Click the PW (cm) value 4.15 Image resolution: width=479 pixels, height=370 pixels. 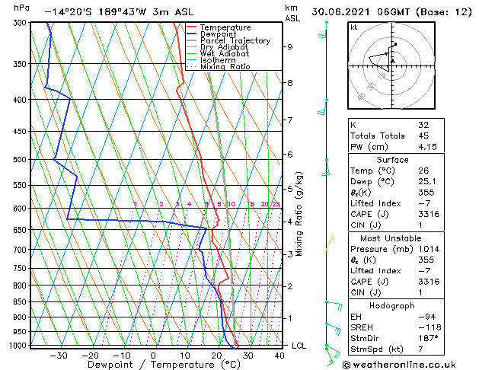[x=427, y=147]
